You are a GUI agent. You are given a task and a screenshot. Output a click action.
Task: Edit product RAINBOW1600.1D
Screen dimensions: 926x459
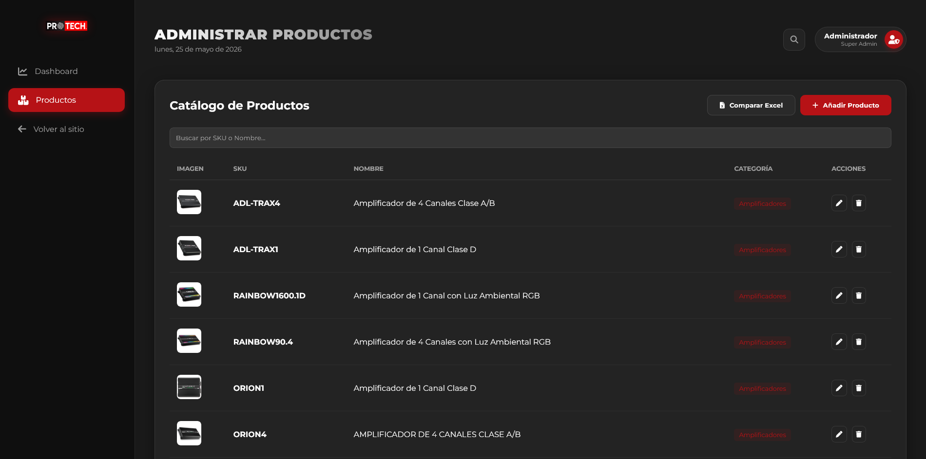point(839,295)
